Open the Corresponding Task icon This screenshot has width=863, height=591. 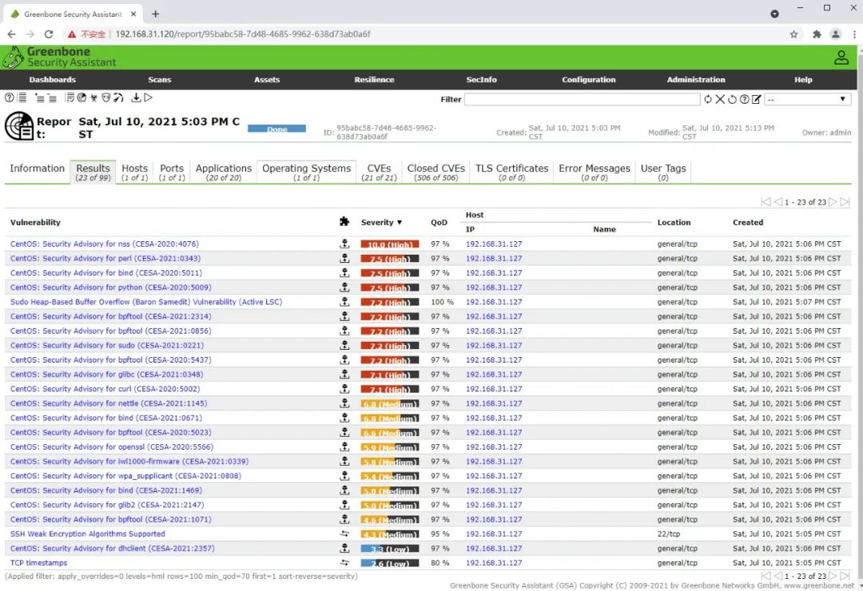(x=70, y=98)
